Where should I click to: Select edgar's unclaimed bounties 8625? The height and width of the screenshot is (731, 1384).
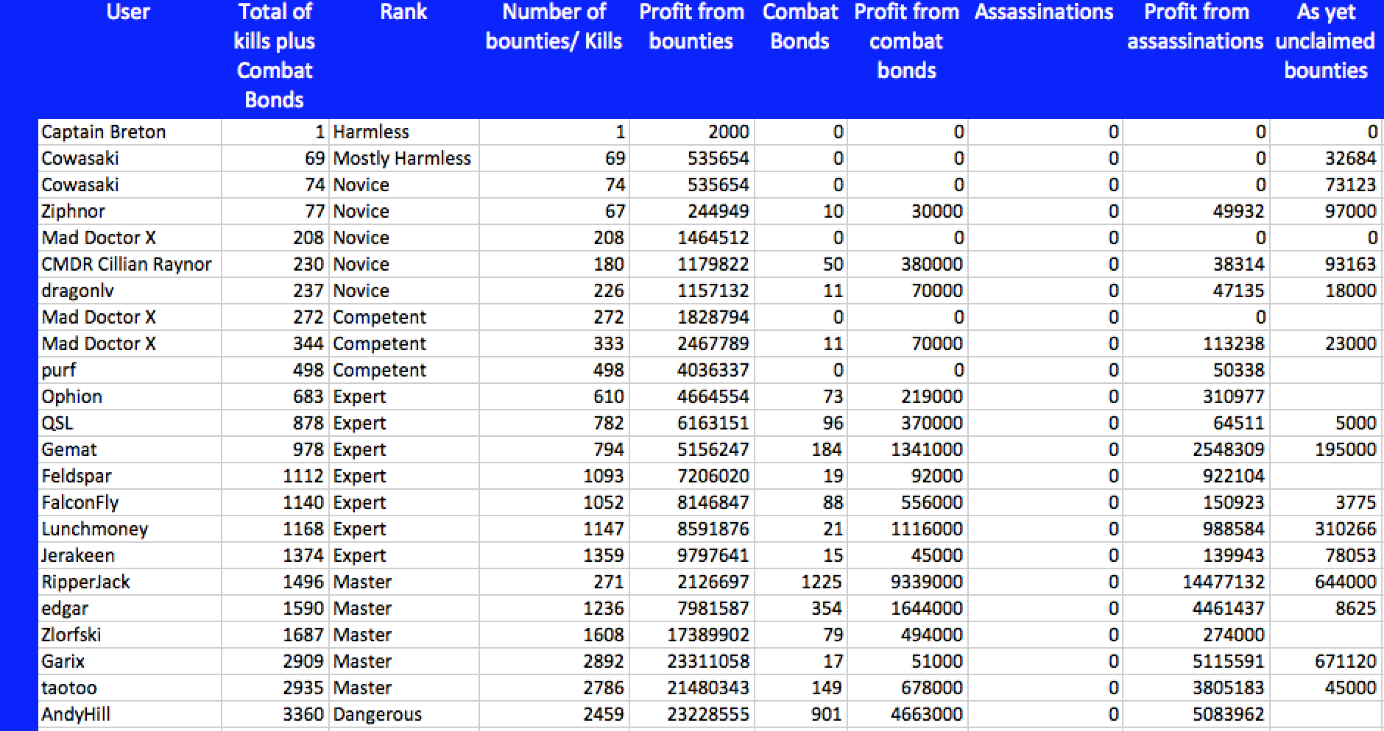point(1327,608)
